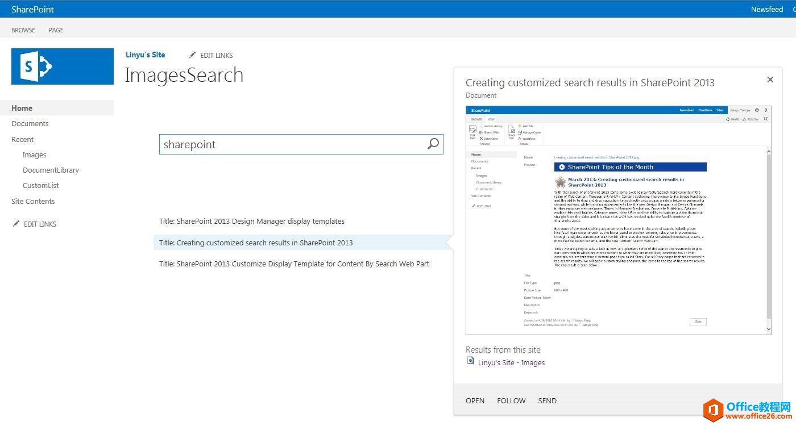Open CustomList in the left navigation
The height and width of the screenshot is (426, 796).
click(x=40, y=185)
